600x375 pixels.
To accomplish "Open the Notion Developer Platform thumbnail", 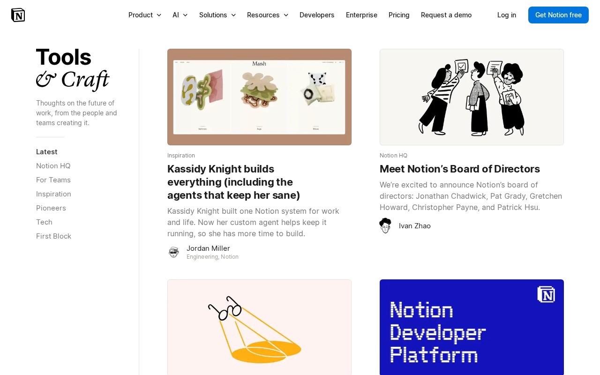I will pyautogui.click(x=472, y=327).
